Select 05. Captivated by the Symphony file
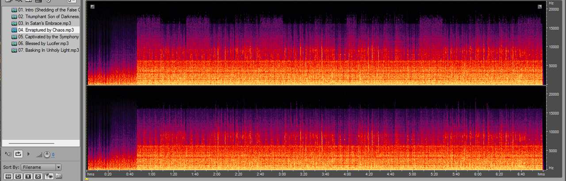 point(46,37)
